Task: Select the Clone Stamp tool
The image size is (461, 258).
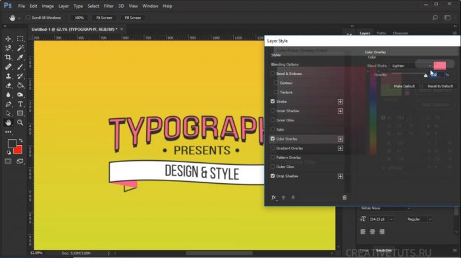Action: (x=8, y=76)
